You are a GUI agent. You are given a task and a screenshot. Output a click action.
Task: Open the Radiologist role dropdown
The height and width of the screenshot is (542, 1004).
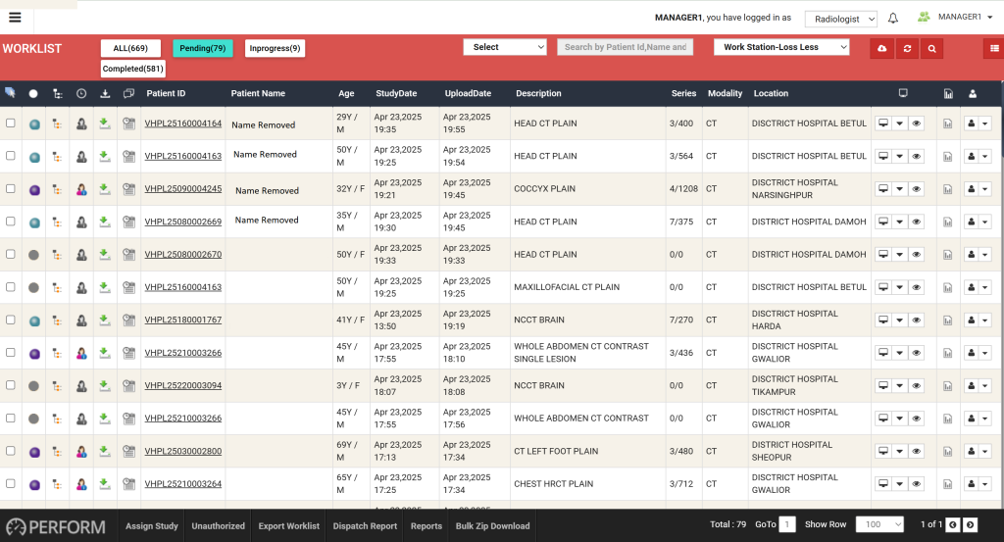[x=840, y=19]
